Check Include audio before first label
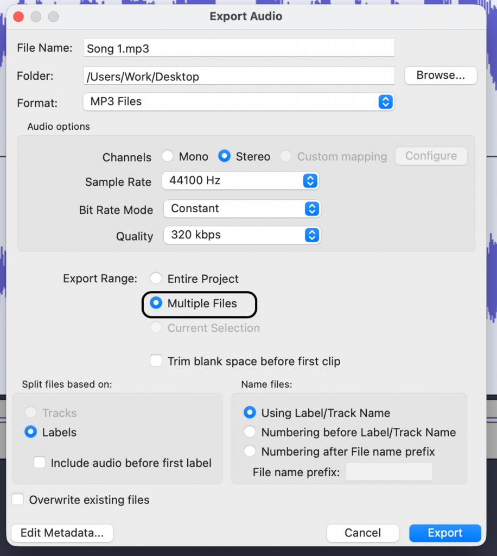 (x=40, y=463)
